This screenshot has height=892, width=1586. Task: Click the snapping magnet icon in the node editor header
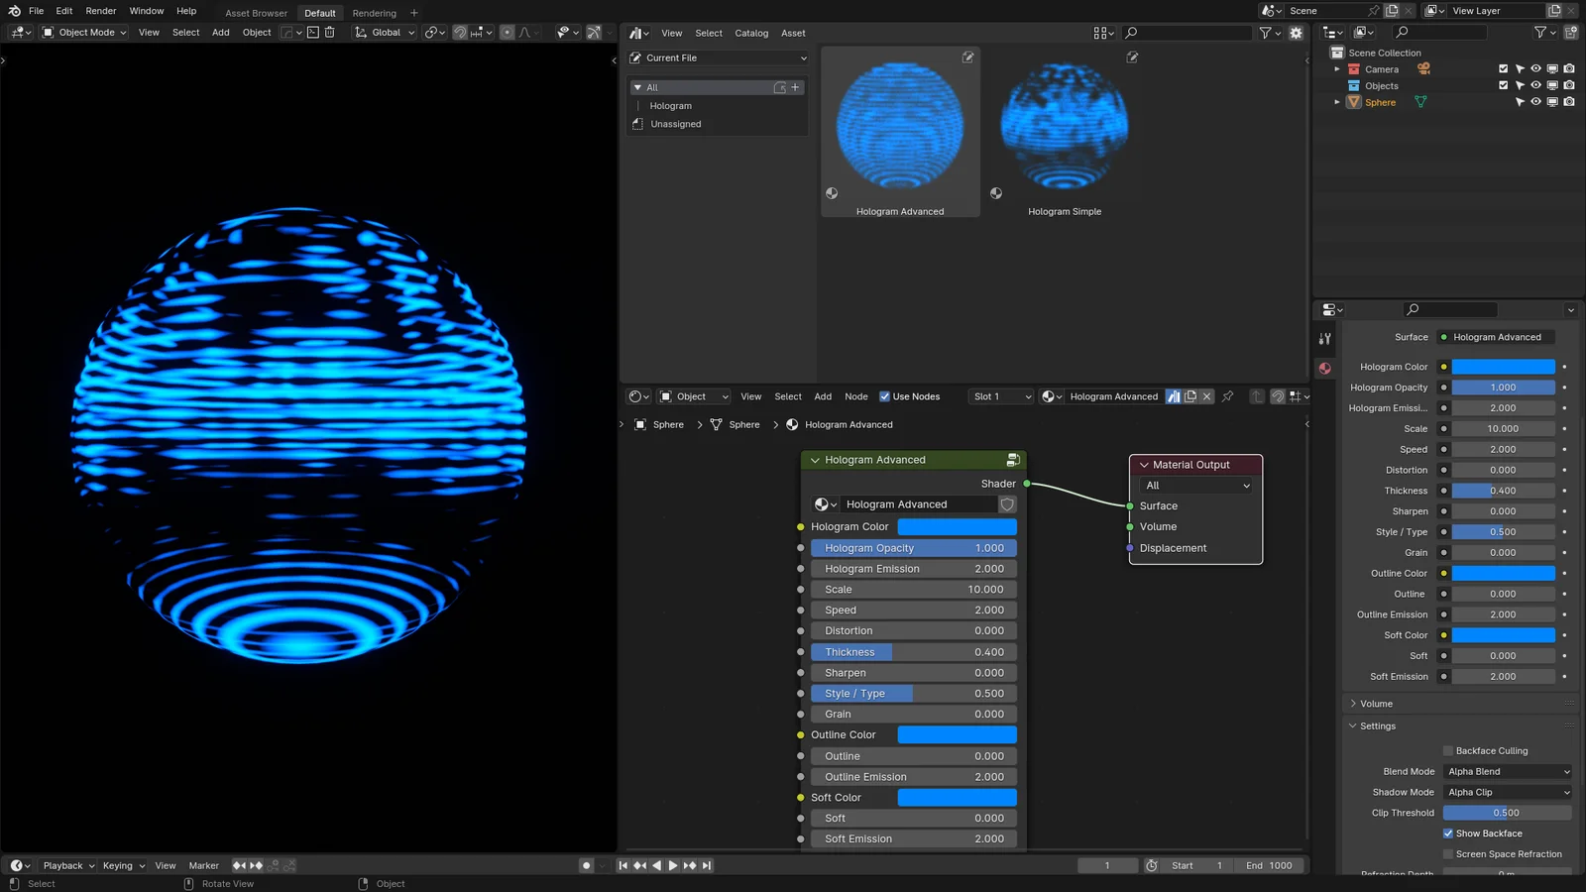click(1279, 396)
